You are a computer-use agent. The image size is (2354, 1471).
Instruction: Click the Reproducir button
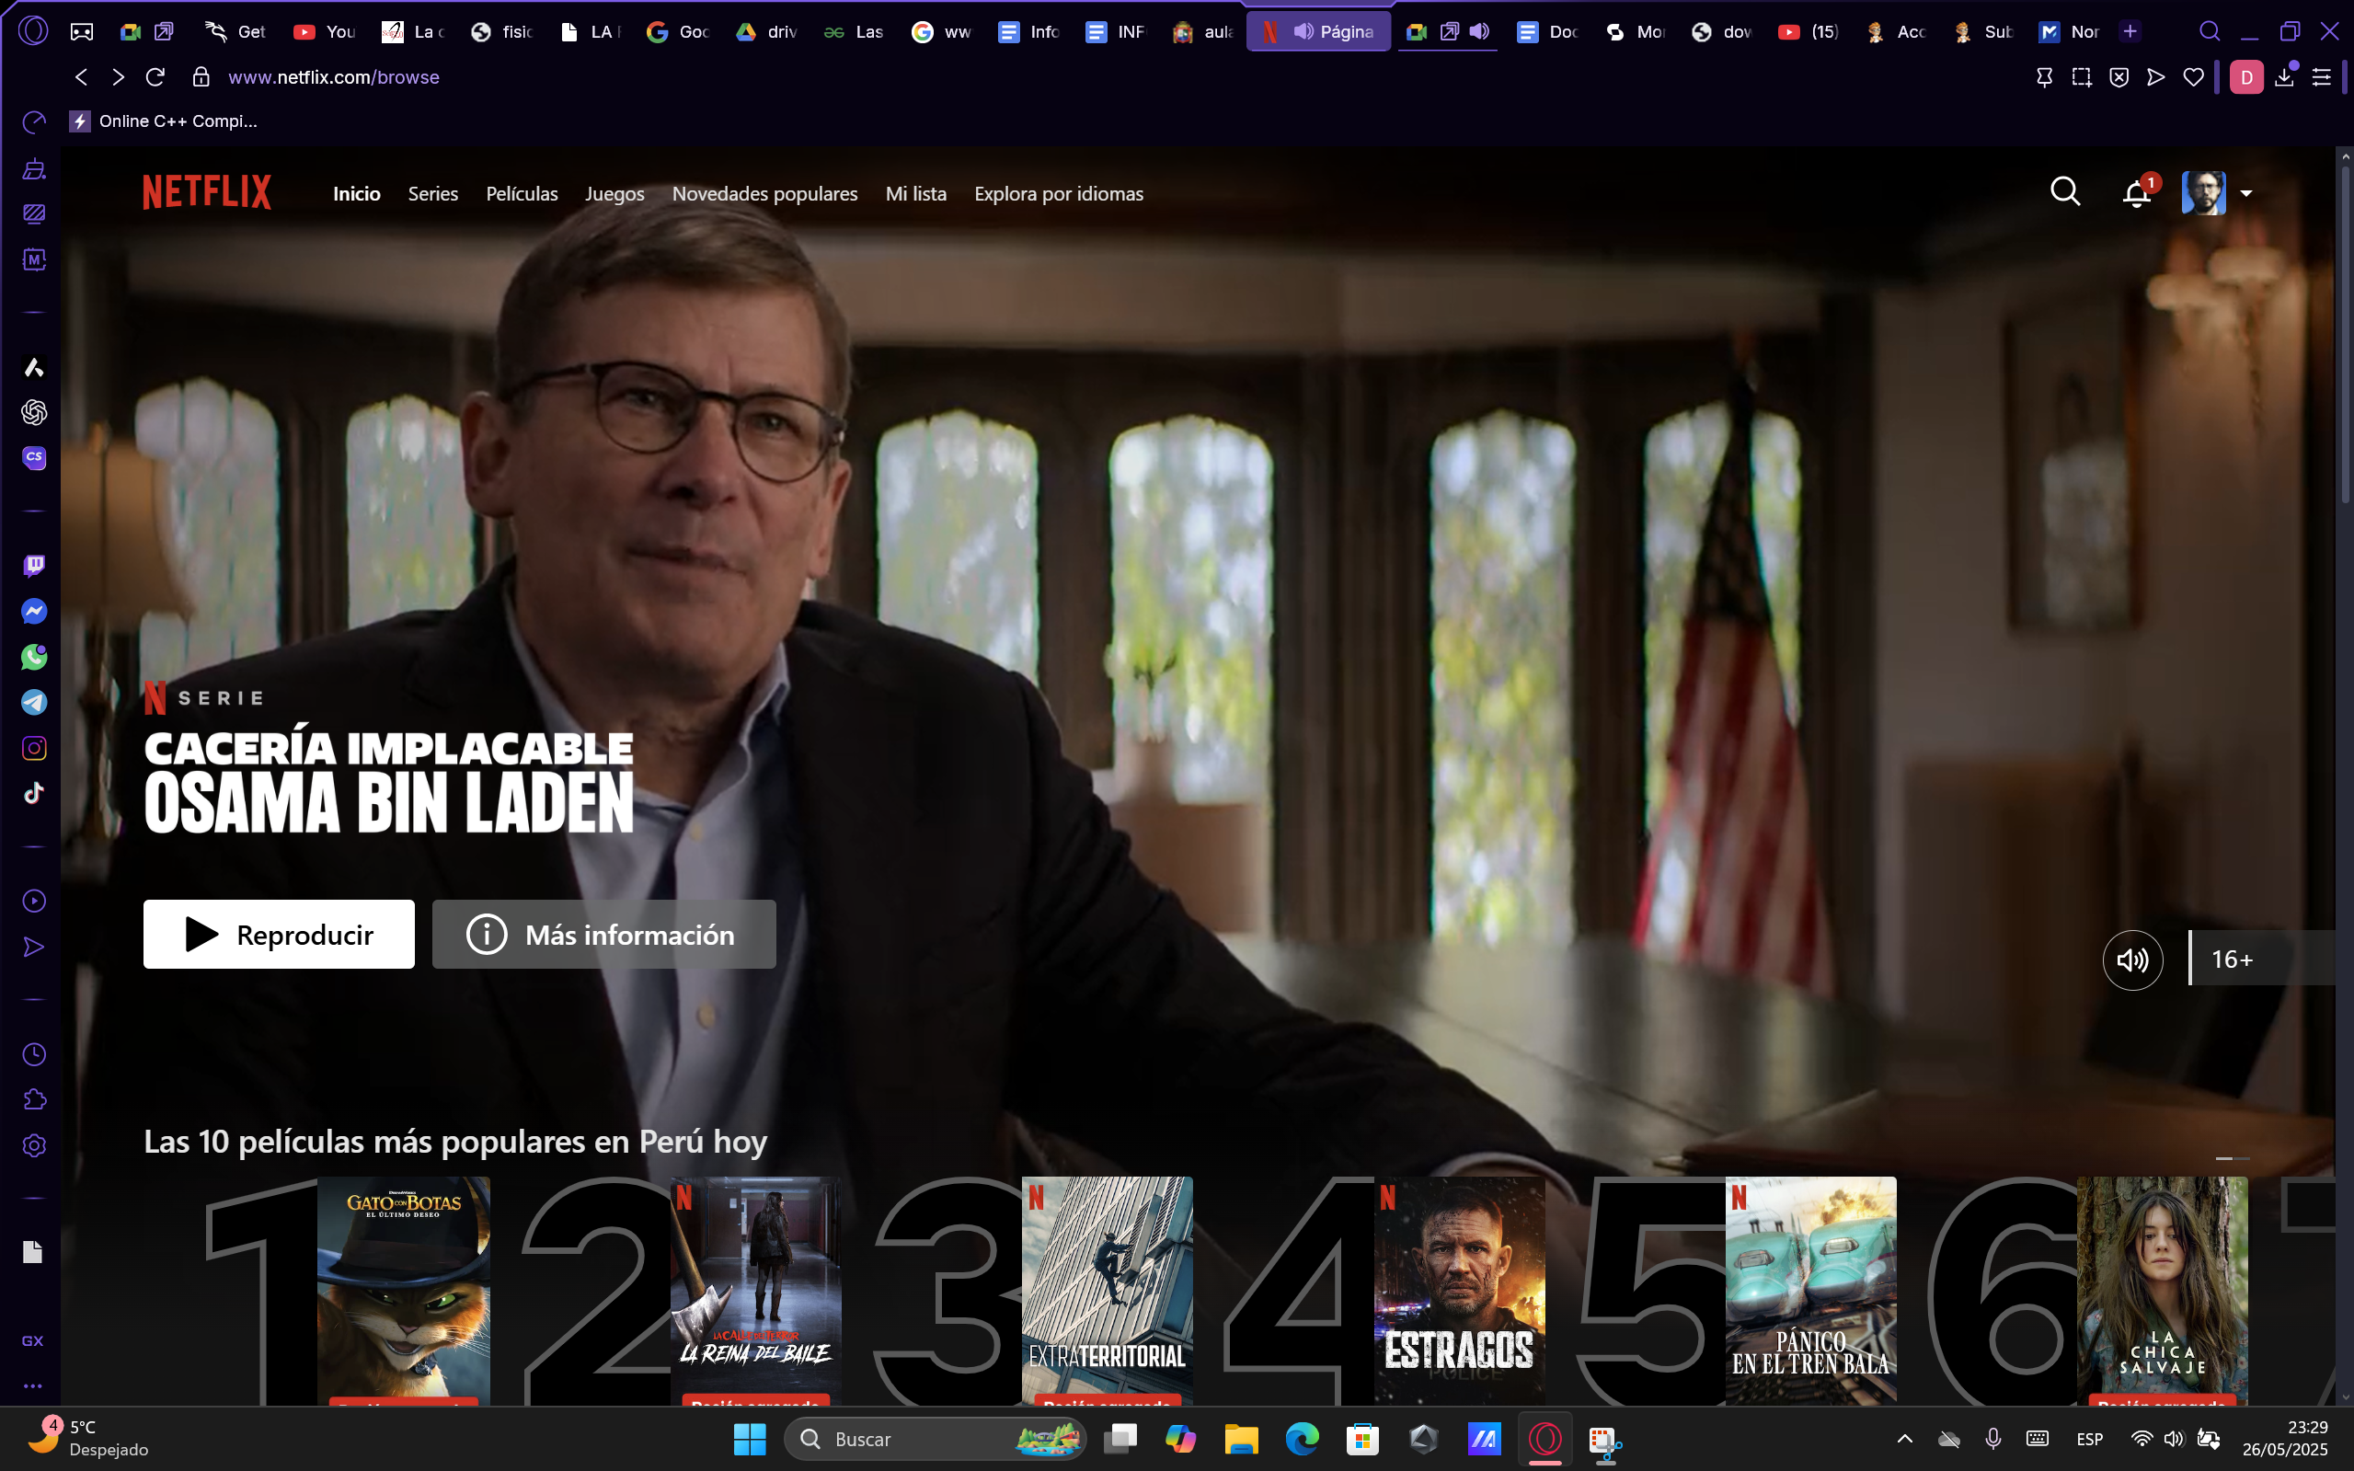pos(279,934)
